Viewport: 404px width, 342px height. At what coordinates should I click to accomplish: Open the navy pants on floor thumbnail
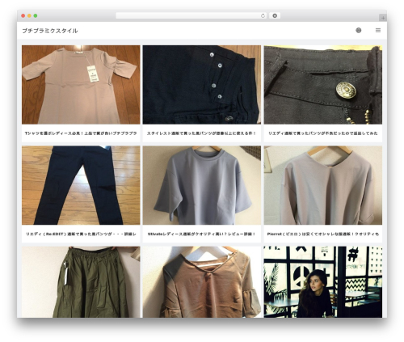(x=81, y=185)
